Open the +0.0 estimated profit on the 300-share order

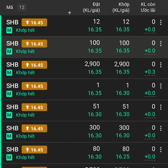click(x=150, y=136)
